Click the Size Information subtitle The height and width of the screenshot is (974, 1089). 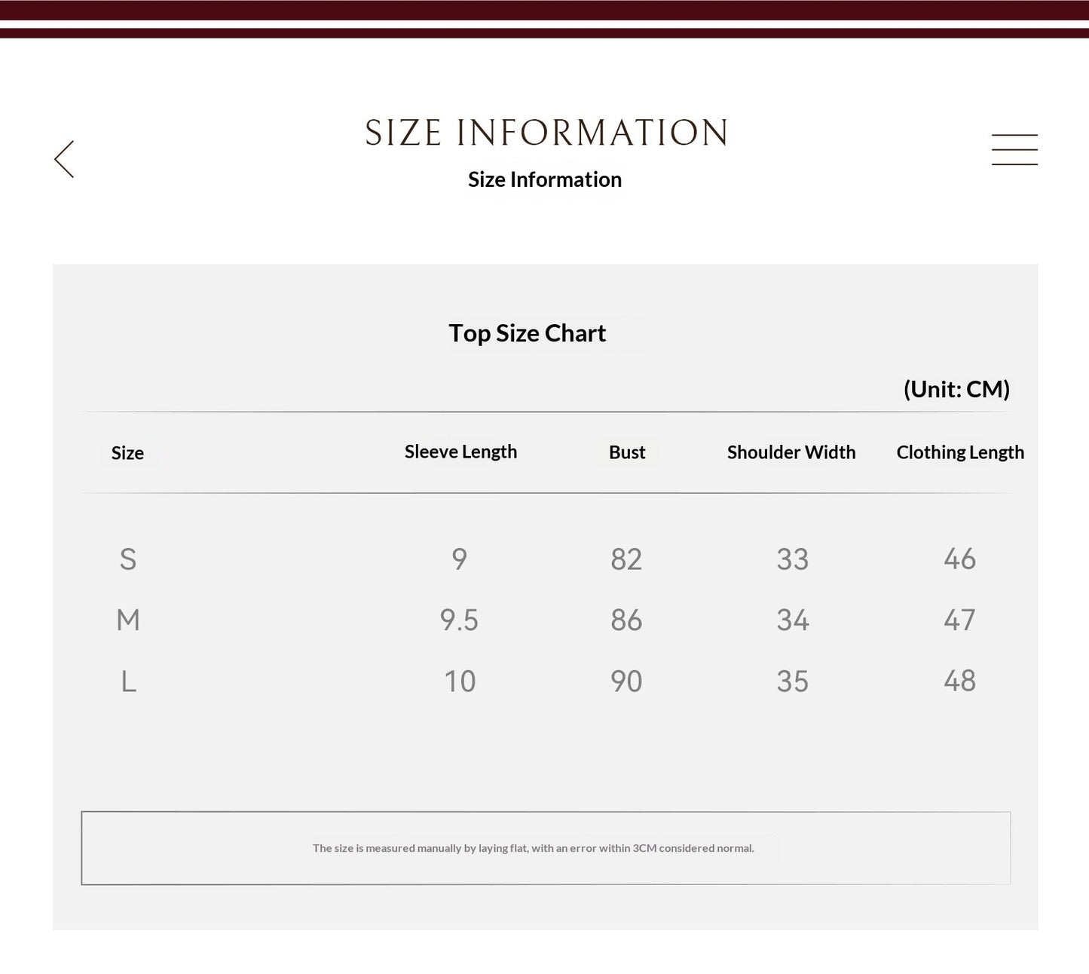coord(545,179)
